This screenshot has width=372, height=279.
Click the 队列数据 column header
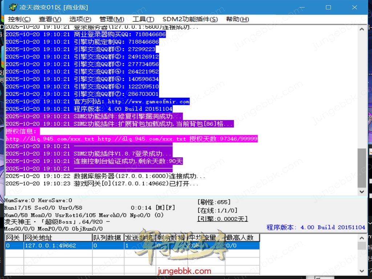click(108, 238)
